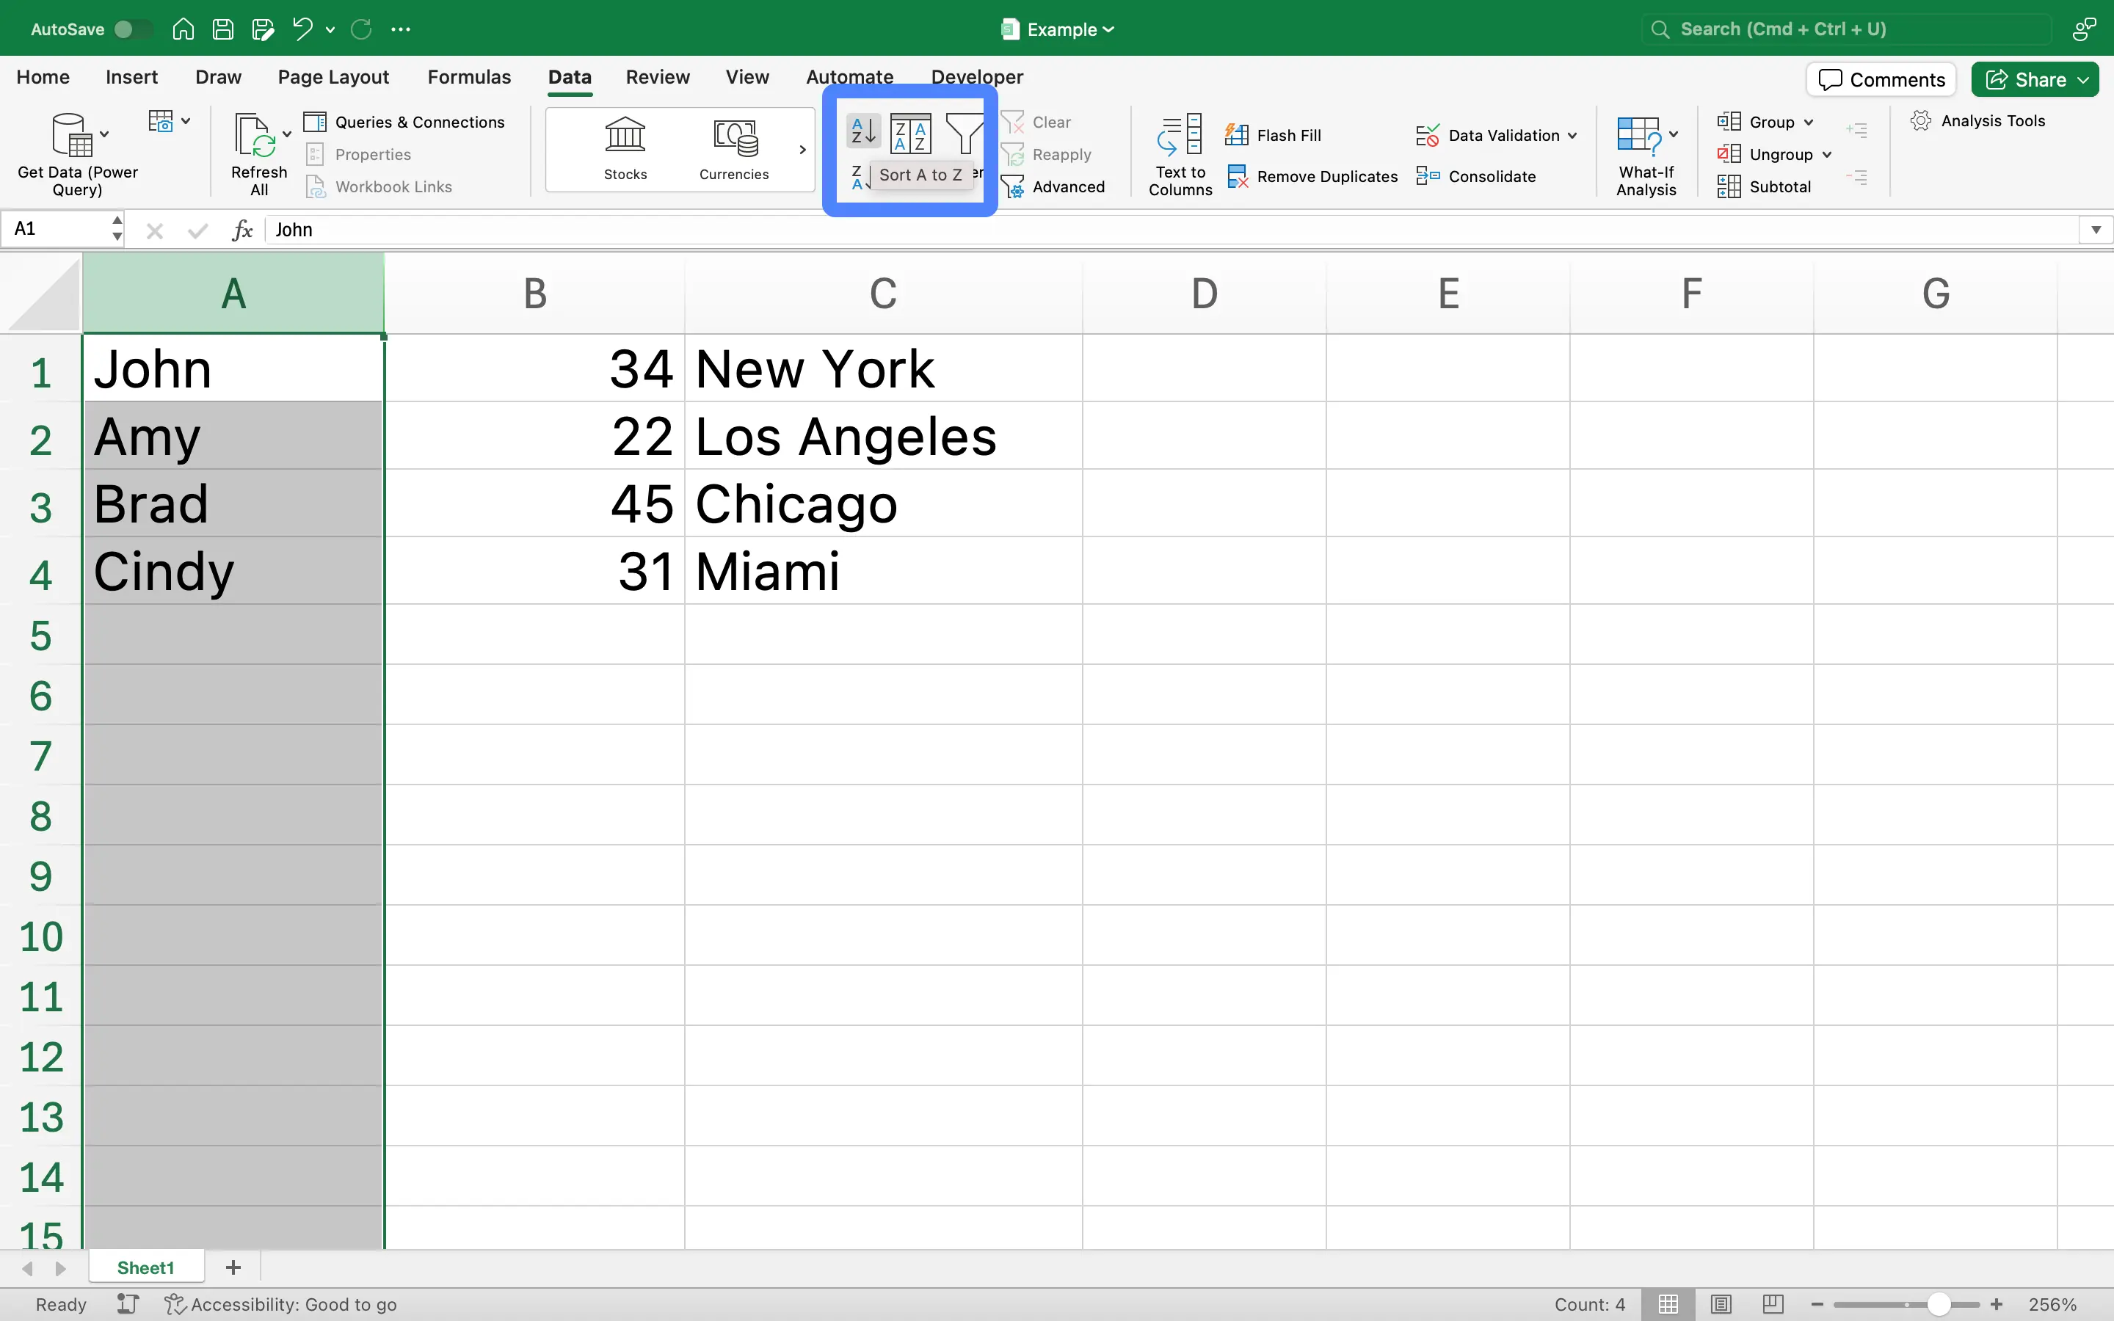Open the Draw tab
2114x1321 pixels.
[217, 77]
